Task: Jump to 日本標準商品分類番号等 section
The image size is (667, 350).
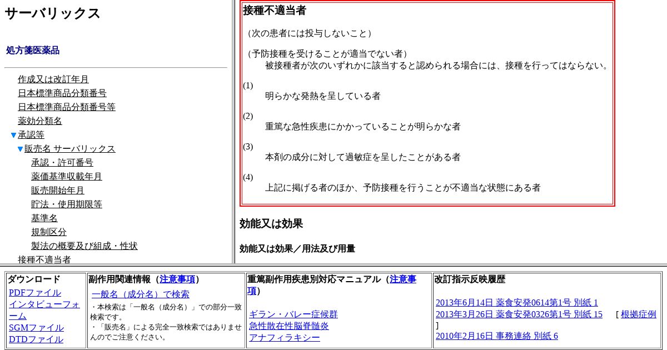Action: pos(67,107)
